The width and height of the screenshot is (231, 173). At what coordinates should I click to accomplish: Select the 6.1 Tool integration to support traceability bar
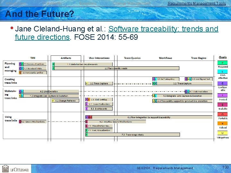click(x=149, y=117)
